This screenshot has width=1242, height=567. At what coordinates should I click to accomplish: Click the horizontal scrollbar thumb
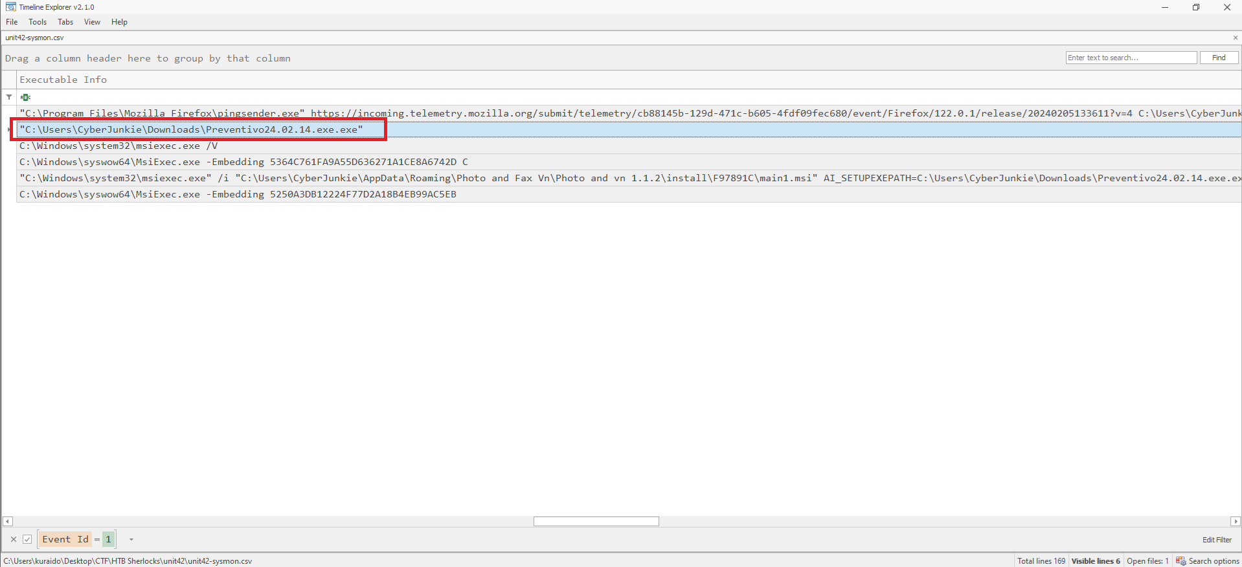596,522
